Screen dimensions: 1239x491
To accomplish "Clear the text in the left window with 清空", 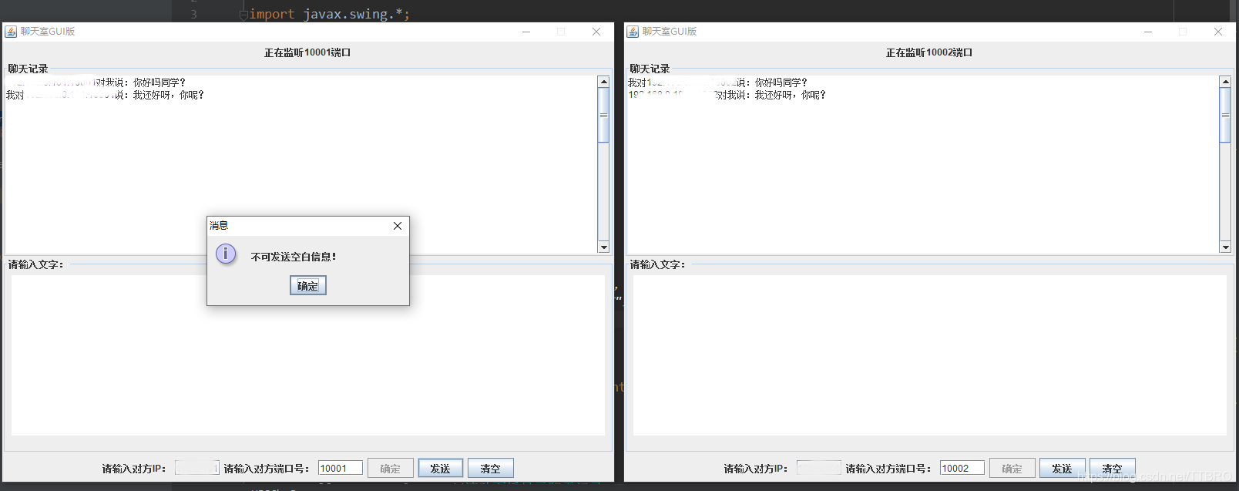I will point(491,468).
